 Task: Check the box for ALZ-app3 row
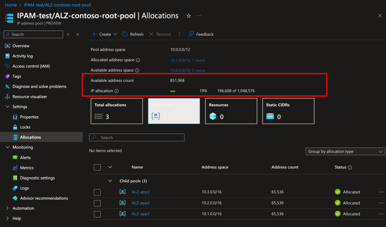tap(97, 192)
